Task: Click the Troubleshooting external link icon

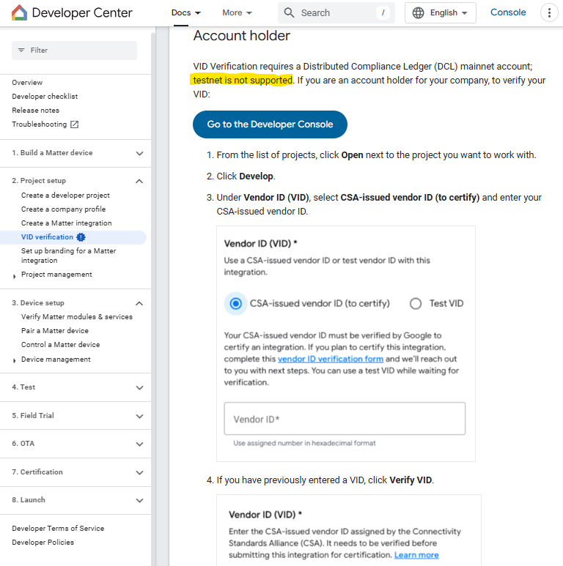Action: tap(74, 124)
